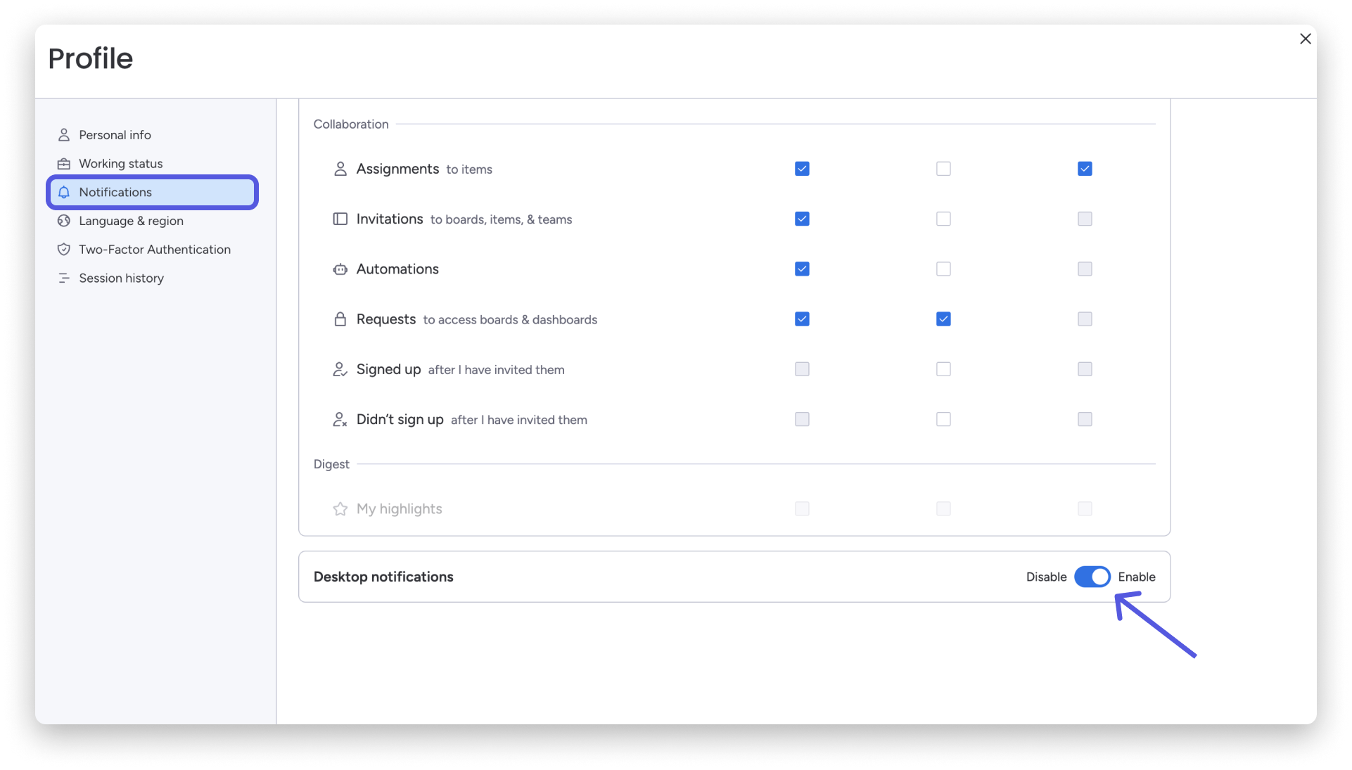The height and width of the screenshot is (770, 1352).
Task: Check the last checkbox for Didn't sign up
Action: pyautogui.click(x=1085, y=419)
